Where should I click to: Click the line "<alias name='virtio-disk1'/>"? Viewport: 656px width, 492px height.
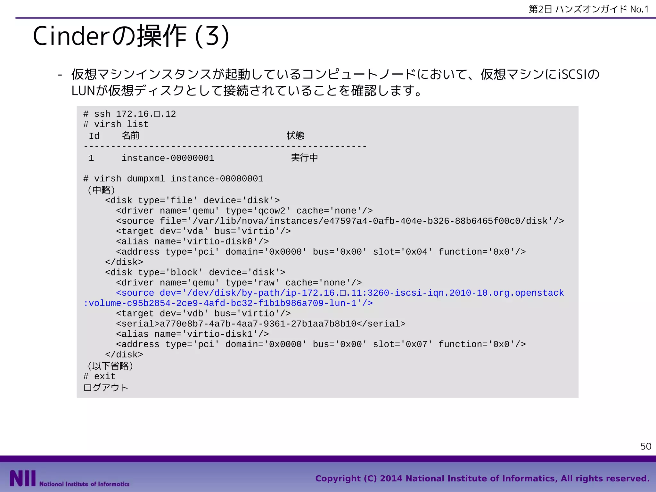click(x=193, y=334)
